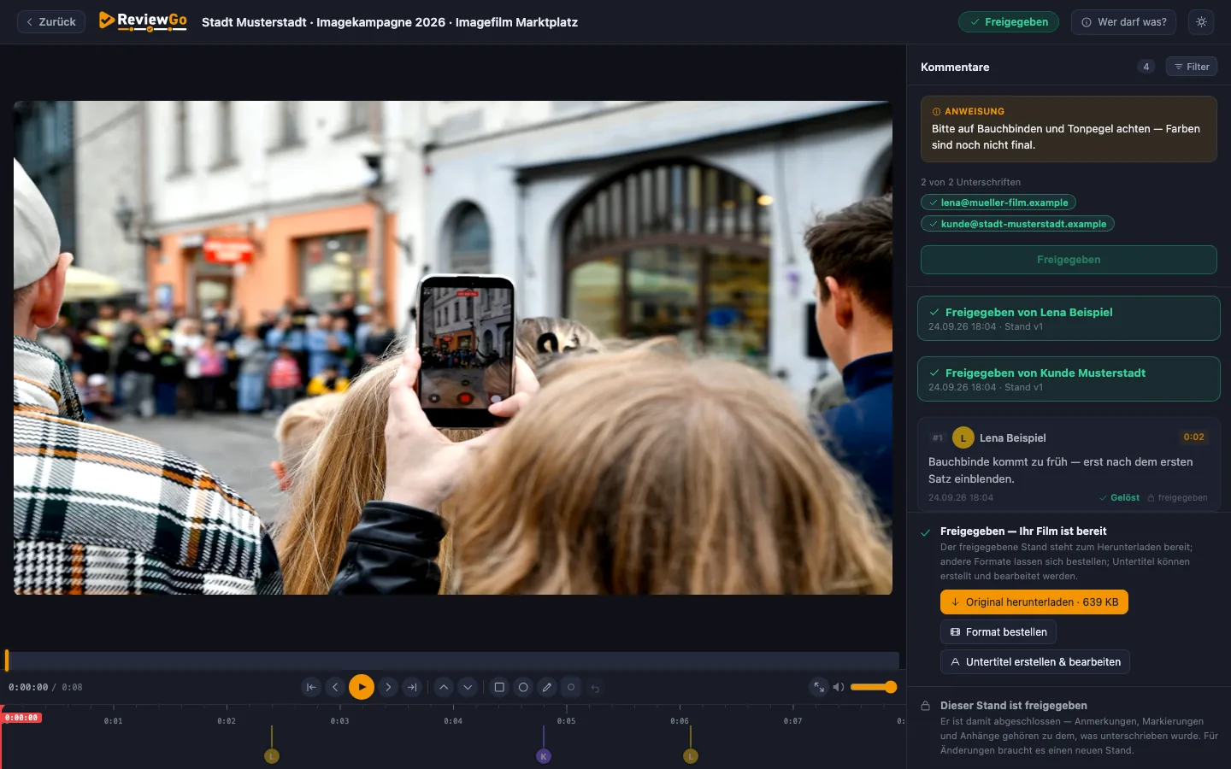Click the Zurück back button

pyautogui.click(x=51, y=22)
